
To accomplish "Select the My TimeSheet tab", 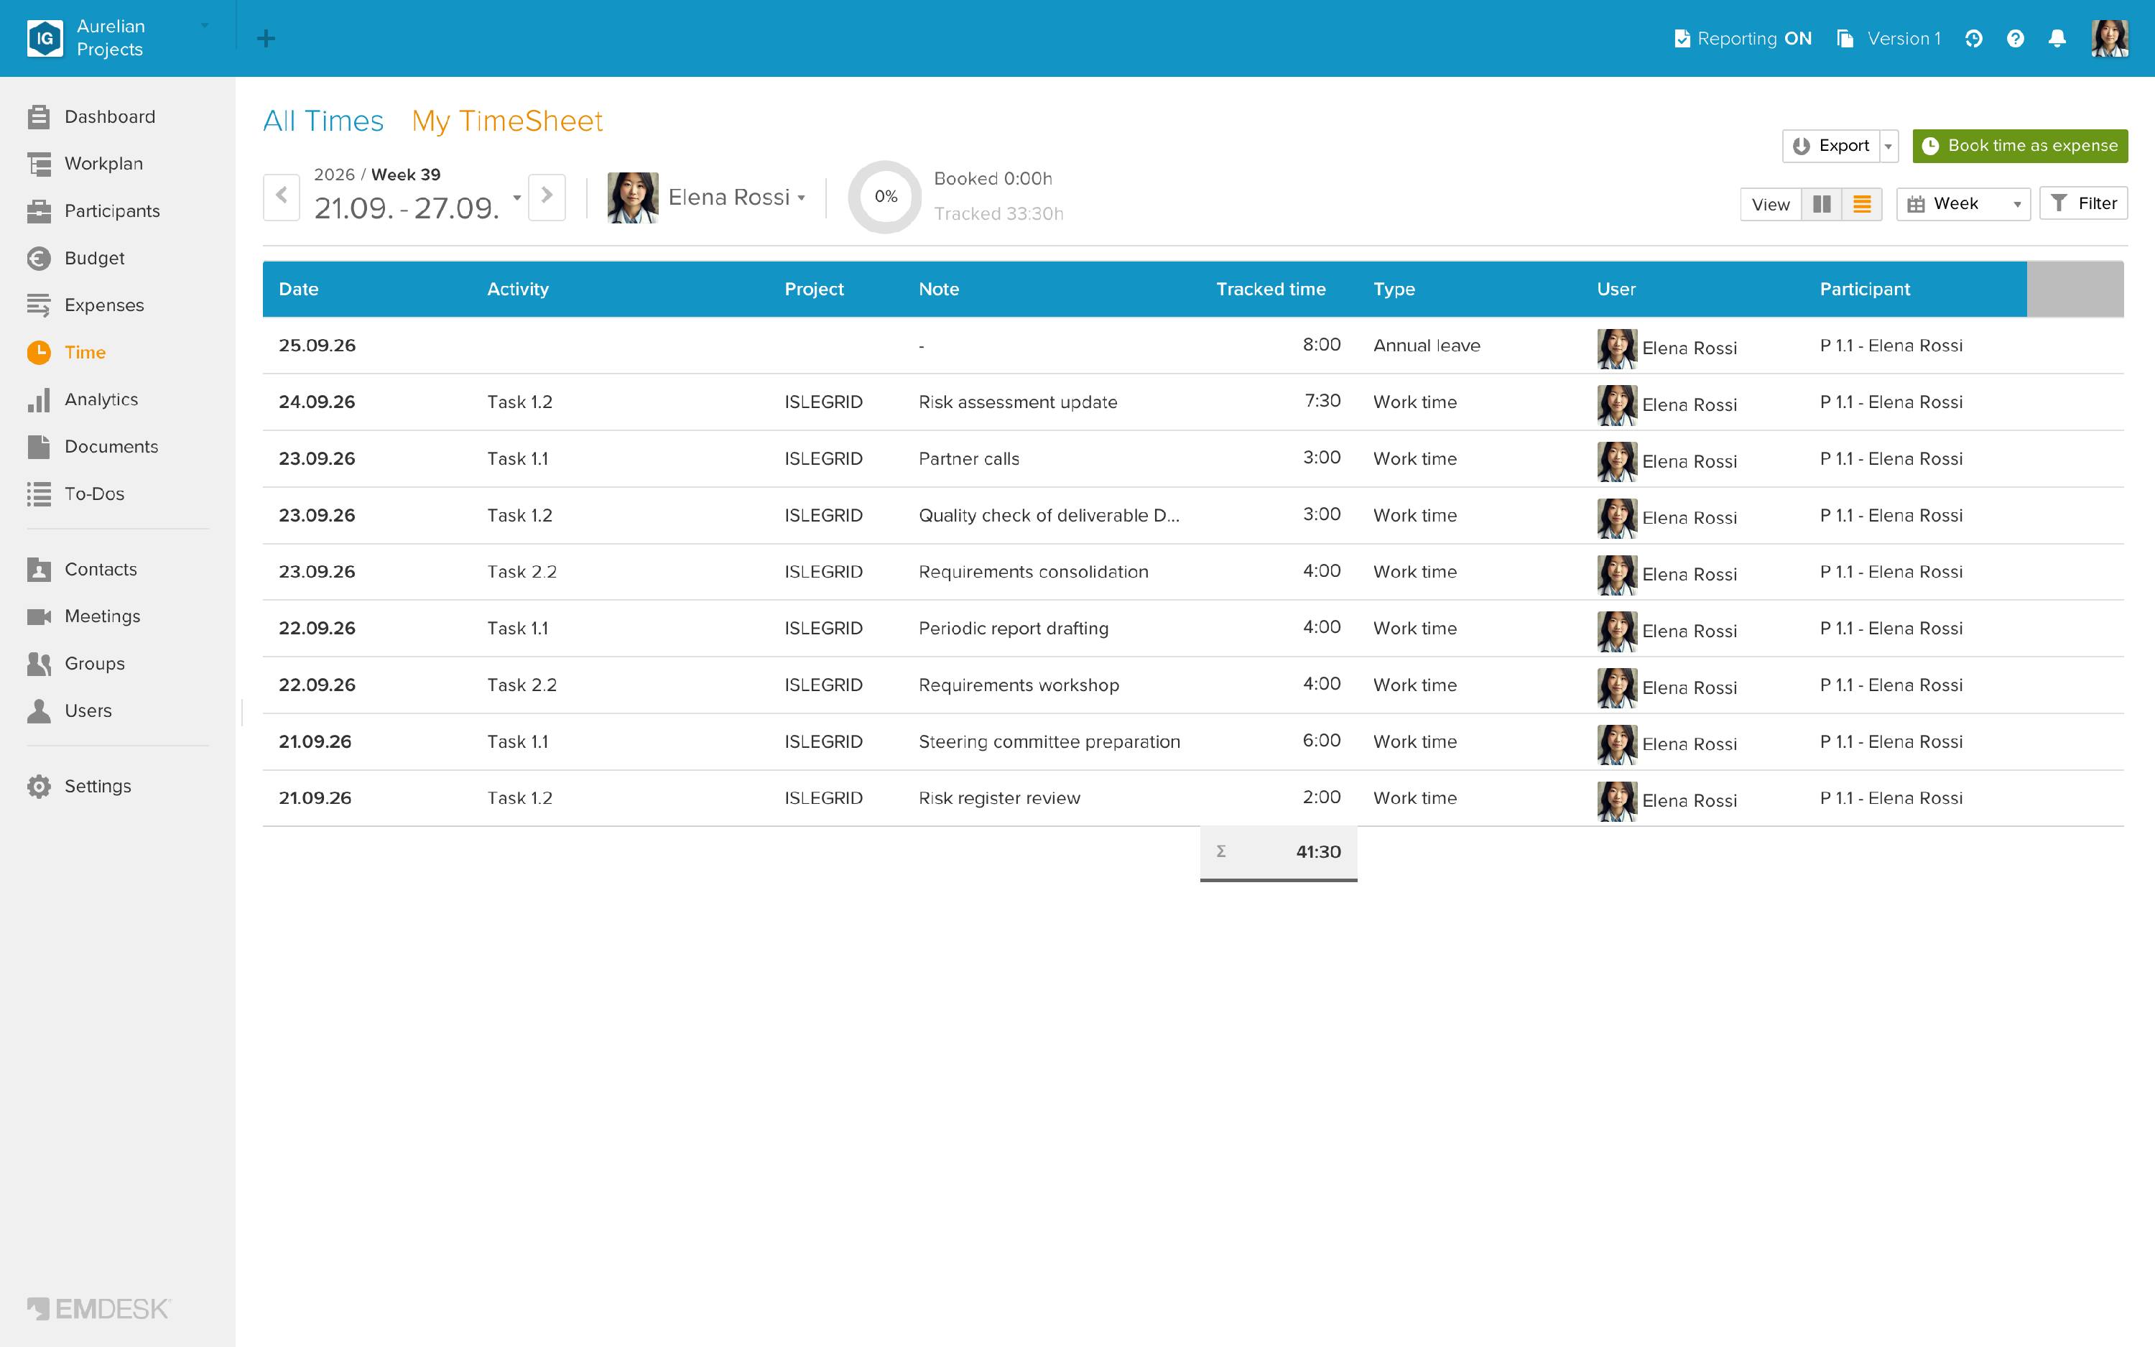I will tap(508, 121).
